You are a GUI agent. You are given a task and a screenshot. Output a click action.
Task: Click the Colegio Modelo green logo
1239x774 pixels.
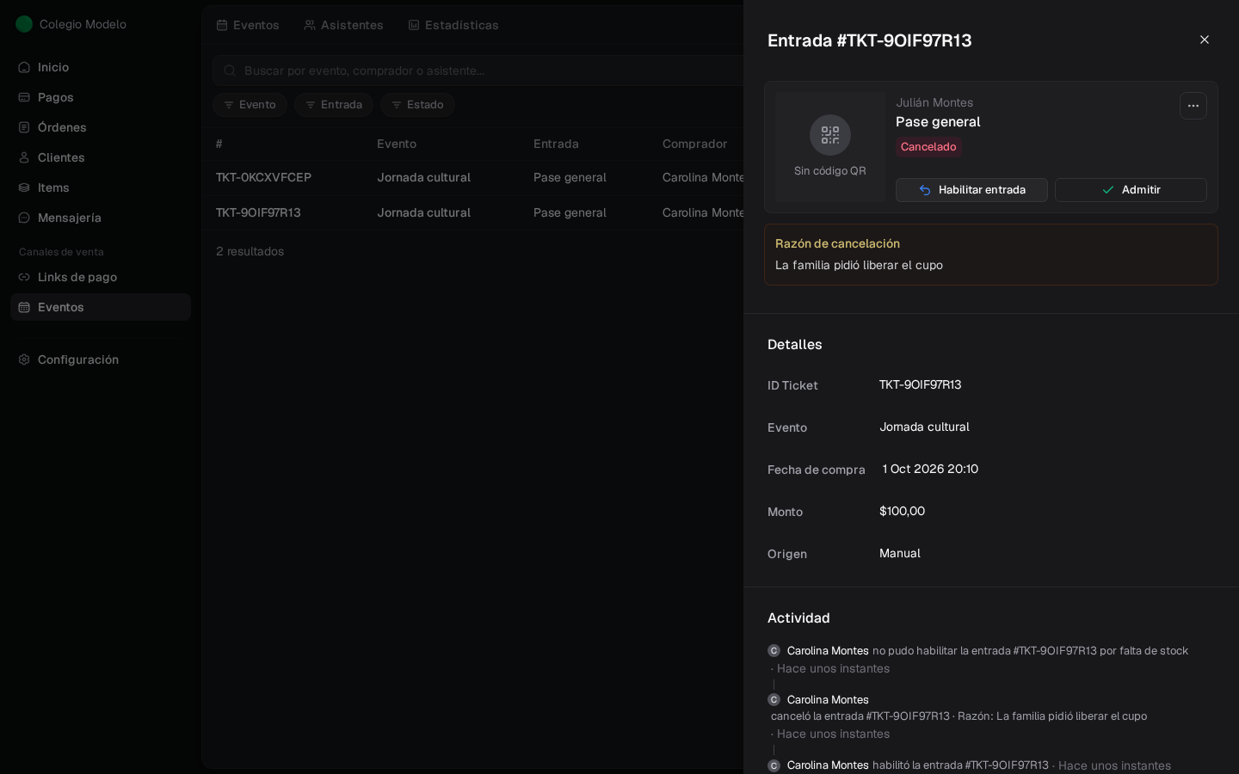point(24,24)
